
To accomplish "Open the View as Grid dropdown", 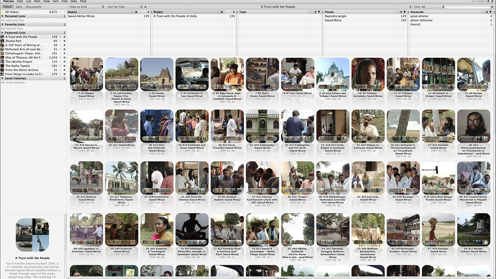I will [x=86, y=7].
